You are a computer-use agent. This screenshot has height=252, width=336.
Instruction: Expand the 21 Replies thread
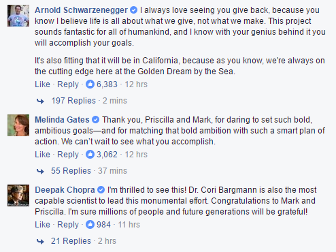[71, 241]
